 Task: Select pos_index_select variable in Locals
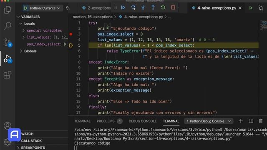46,44
